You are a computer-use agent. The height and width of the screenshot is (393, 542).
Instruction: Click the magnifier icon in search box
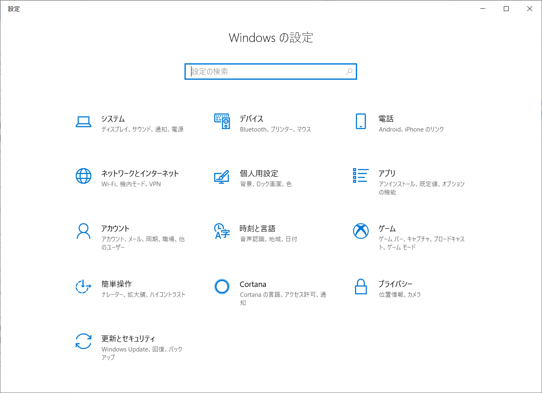coord(349,72)
